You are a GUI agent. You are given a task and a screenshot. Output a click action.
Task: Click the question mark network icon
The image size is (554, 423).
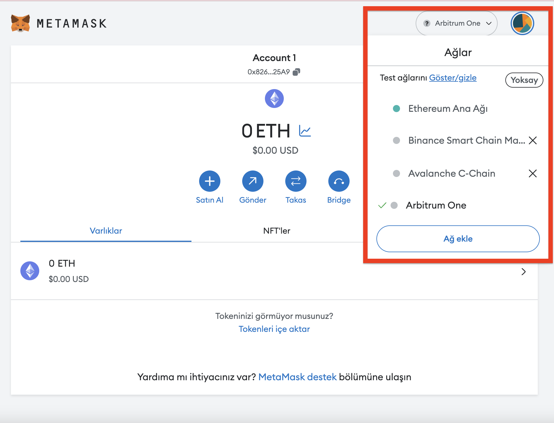pyautogui.click(x=427, y=23)
